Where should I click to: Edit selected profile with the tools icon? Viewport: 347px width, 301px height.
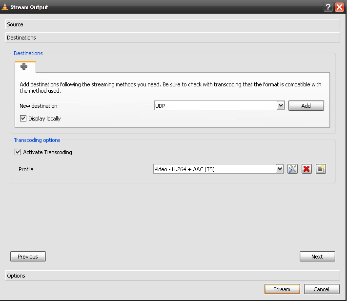click(292, 169)
